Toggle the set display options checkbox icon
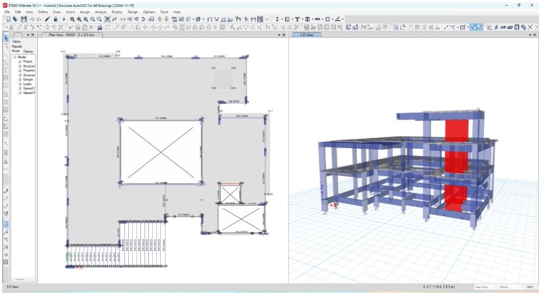The height and width of the screenshot is (293, 541). 181,19
